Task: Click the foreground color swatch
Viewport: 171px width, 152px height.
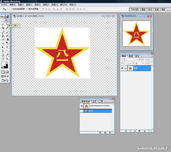Action: tap(3, 64)
